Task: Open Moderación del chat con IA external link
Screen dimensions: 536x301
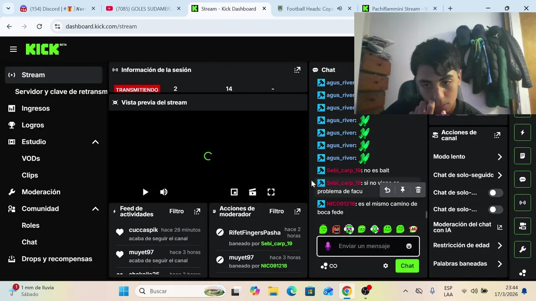Action: 500,227
